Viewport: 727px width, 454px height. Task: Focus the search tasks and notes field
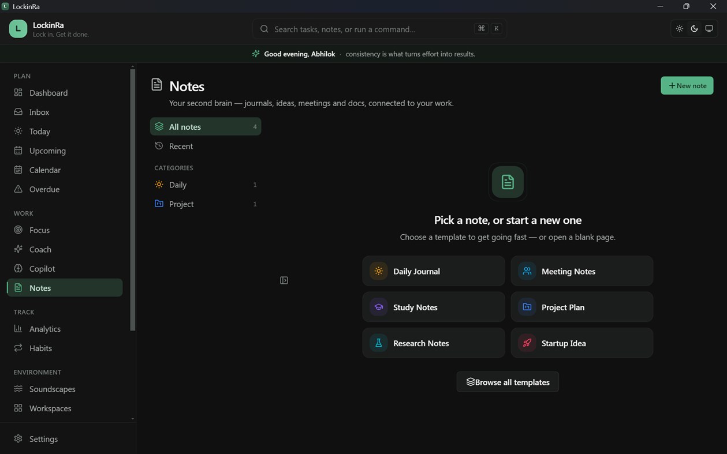tap(379, 29)
